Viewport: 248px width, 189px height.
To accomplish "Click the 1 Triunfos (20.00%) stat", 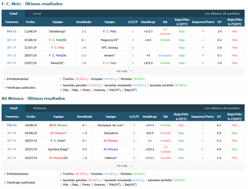I will 74,79.
